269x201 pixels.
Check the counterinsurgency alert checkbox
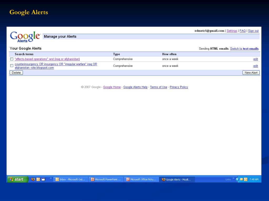point(12,66)
